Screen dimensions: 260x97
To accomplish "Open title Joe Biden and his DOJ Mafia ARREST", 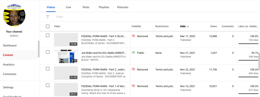I will click(104, 53).
